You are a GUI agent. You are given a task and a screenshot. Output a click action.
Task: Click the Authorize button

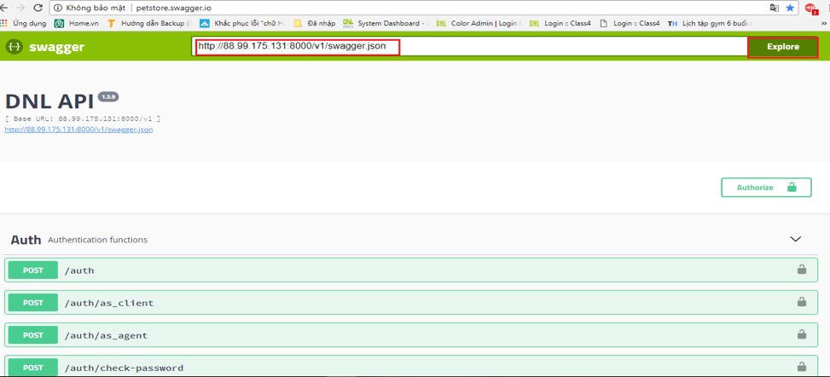tap(765, 188)
